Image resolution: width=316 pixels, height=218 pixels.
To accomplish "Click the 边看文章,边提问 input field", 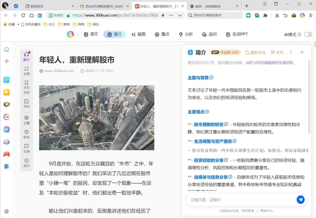I will point(242,200).
